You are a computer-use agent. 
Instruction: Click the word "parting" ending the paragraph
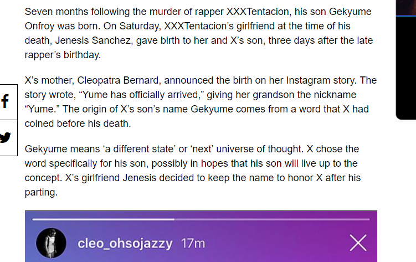tap(40, 192)
